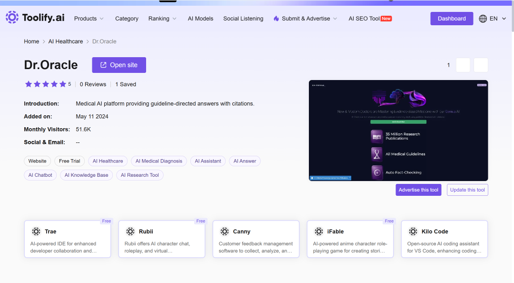Screen dimensions: 514x283
Task: Click the New badge next to AI SEO Tool
Action: click(x=386, y=19)
